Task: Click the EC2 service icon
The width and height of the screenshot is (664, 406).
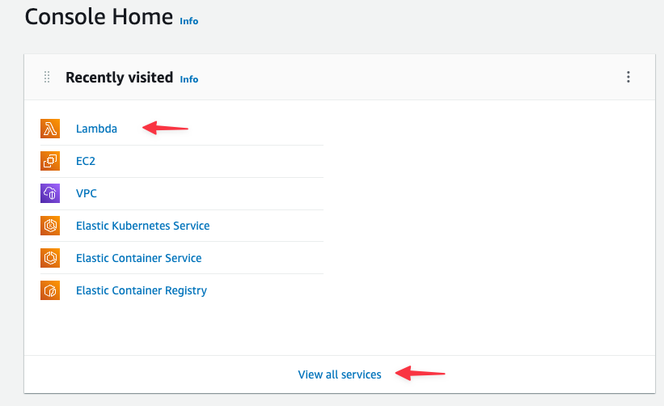Action: click(50, 161)
